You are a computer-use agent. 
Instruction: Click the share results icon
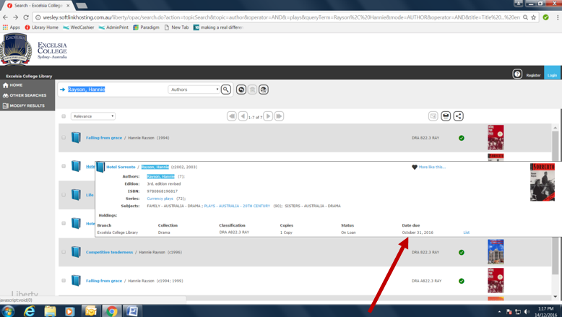(x=458, y=116)
